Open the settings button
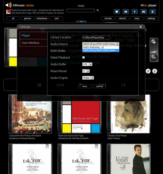The width and height of the screenshot is (163, 174). tap(151, 19)
